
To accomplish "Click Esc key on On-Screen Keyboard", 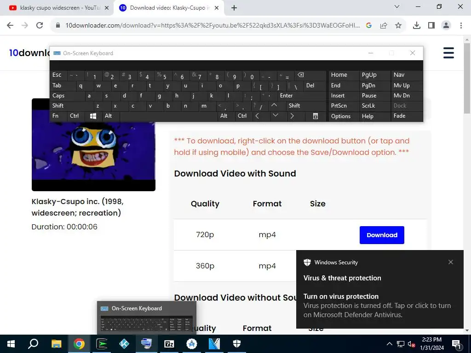I will 58,75.
